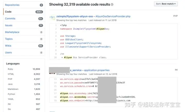The width and height of the screenshot is (185, 112).
Task: Select Repositories in search sidebar
Action: (x=12, y=5)
